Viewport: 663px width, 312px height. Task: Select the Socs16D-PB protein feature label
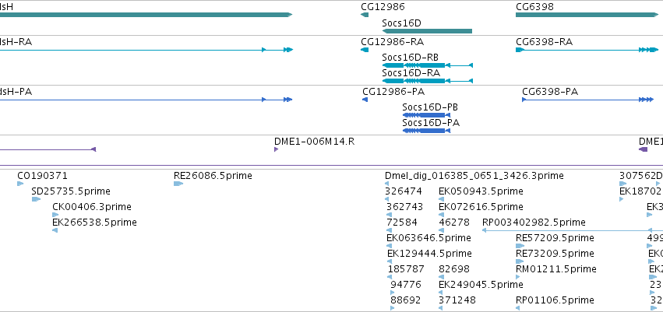click(x=430, y=107)
